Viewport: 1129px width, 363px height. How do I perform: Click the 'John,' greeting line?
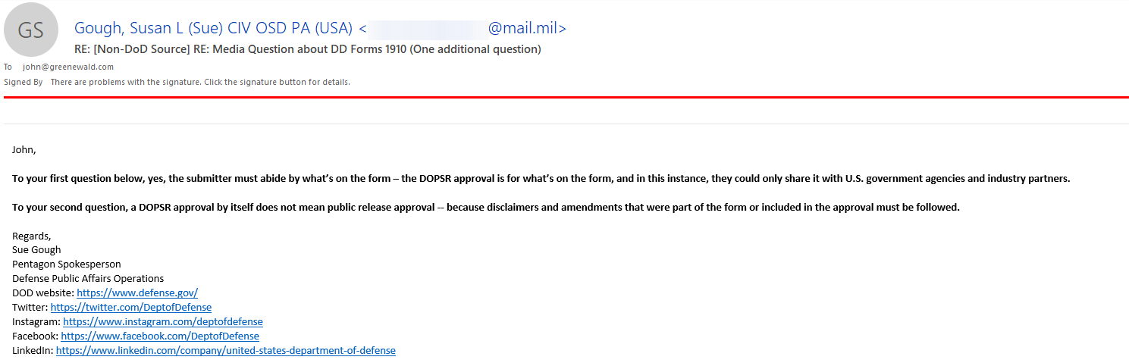pyautogui.click(x=24, y=150)
